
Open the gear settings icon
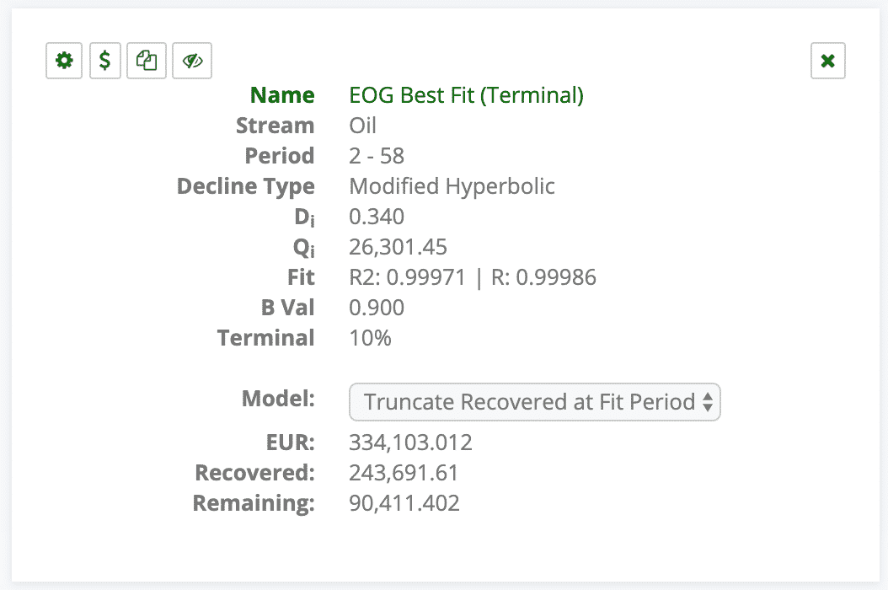(x=64, y=61)
